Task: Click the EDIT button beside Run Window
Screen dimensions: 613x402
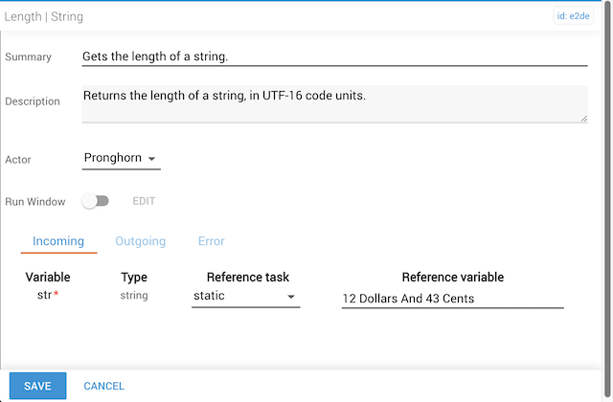Action: coord(144,201)
